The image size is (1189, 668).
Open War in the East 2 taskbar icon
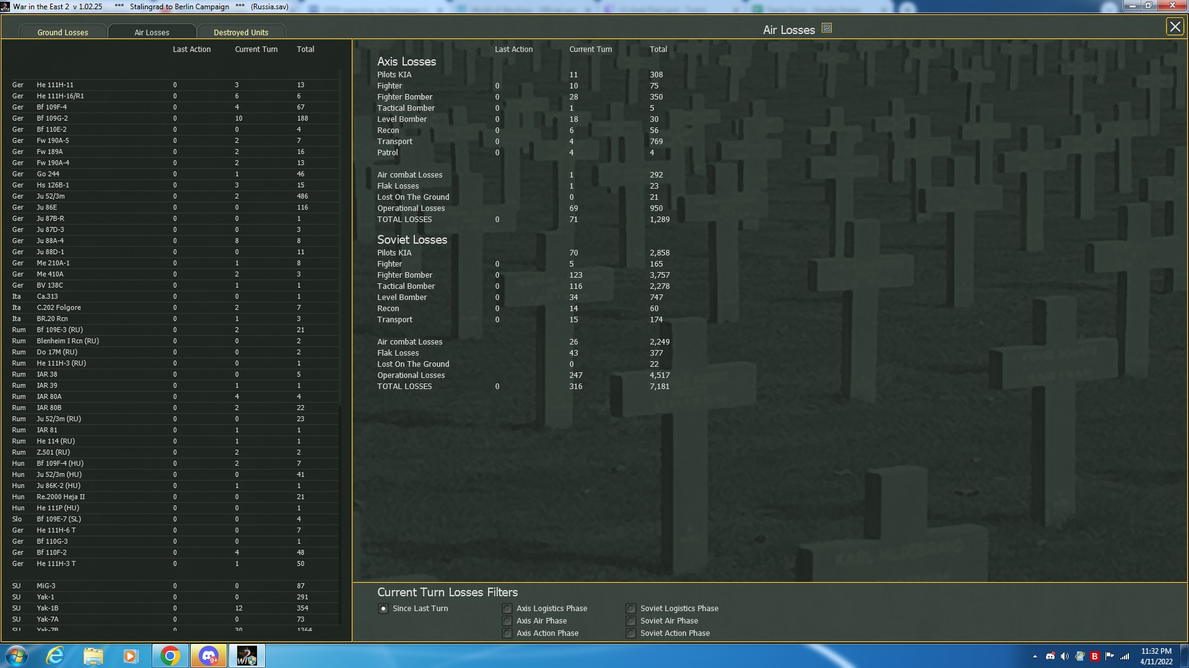[x=246, y=656]
